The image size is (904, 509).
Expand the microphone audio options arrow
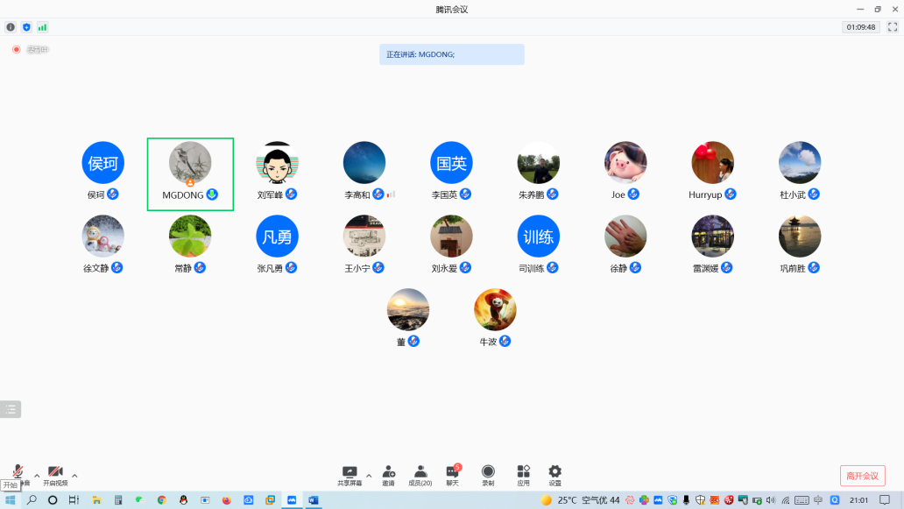[37, 476]
